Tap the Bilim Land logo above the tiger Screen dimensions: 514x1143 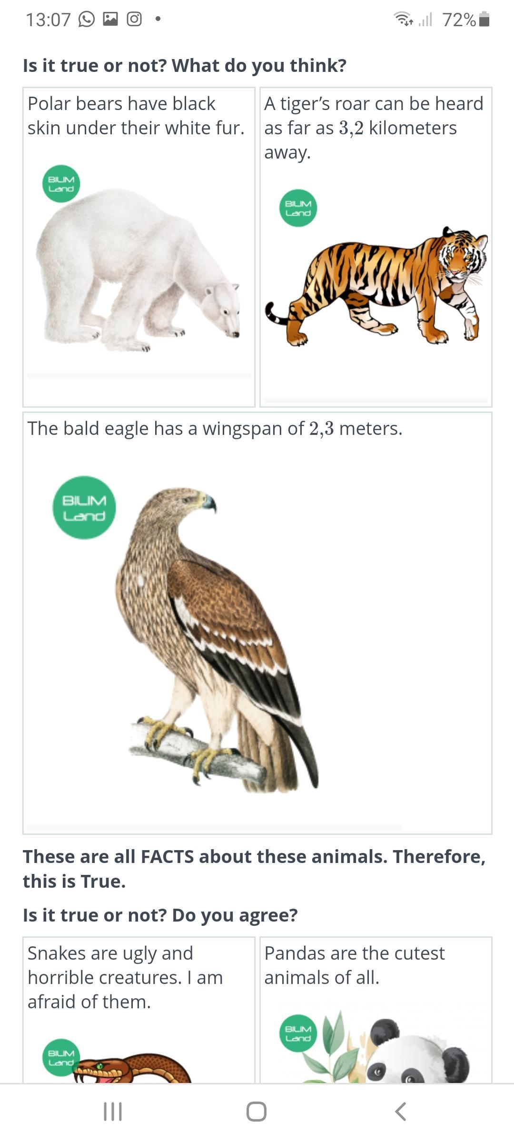[298, 208]
